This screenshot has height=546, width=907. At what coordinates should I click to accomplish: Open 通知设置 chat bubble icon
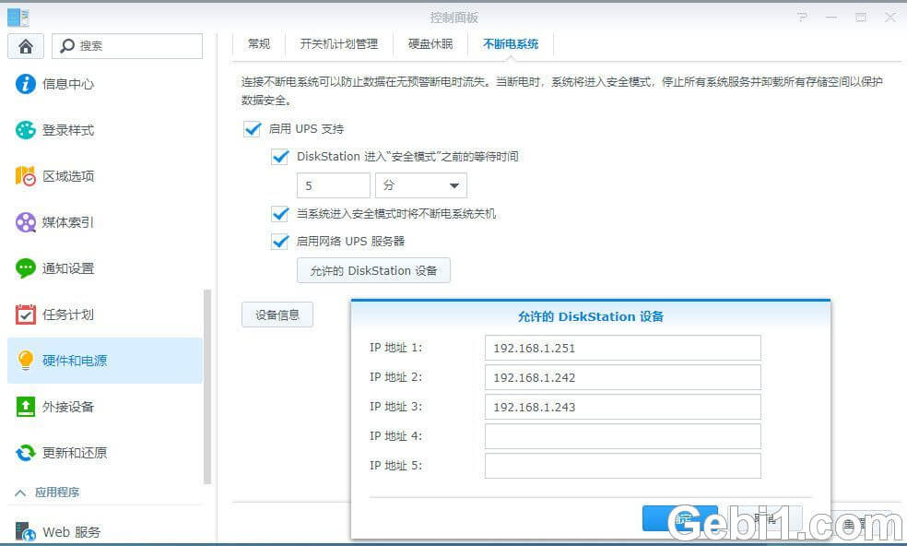pyautogui.click(x=26, y=268)
